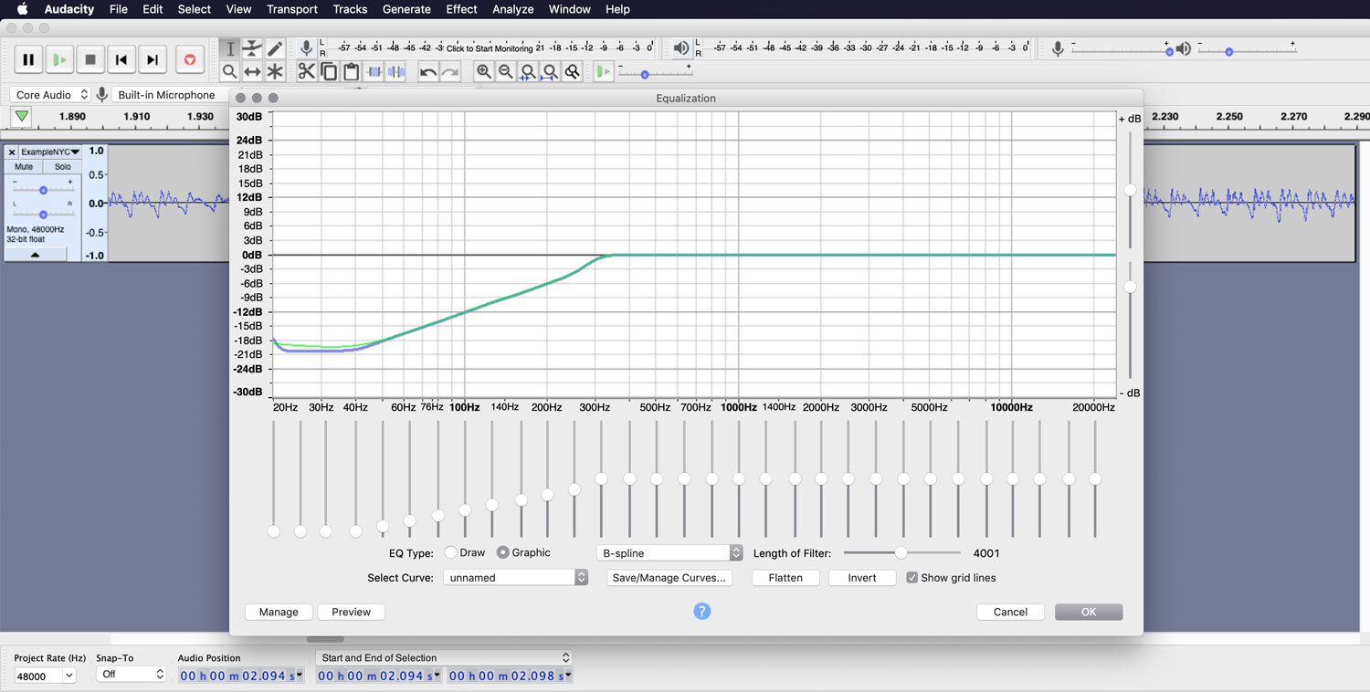Open the Tracks menu

pos(350,9)
